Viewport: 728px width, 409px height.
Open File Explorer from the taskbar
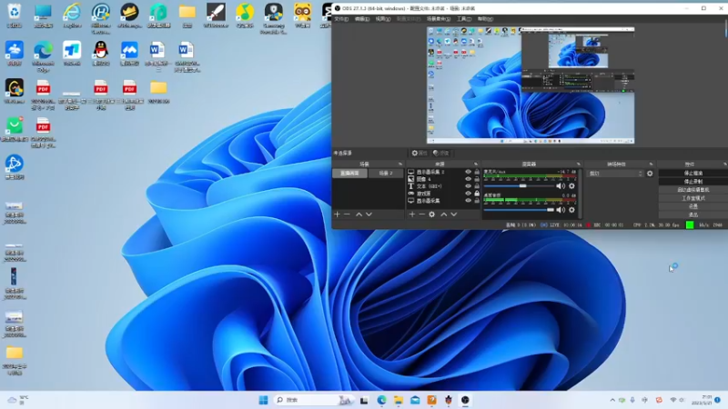pyautogui.click(x=399, y=400)
